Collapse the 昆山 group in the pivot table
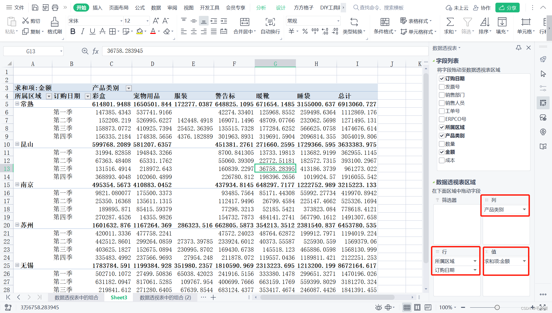The width and height of the screenshot is (552, 313). pos(17,144)
